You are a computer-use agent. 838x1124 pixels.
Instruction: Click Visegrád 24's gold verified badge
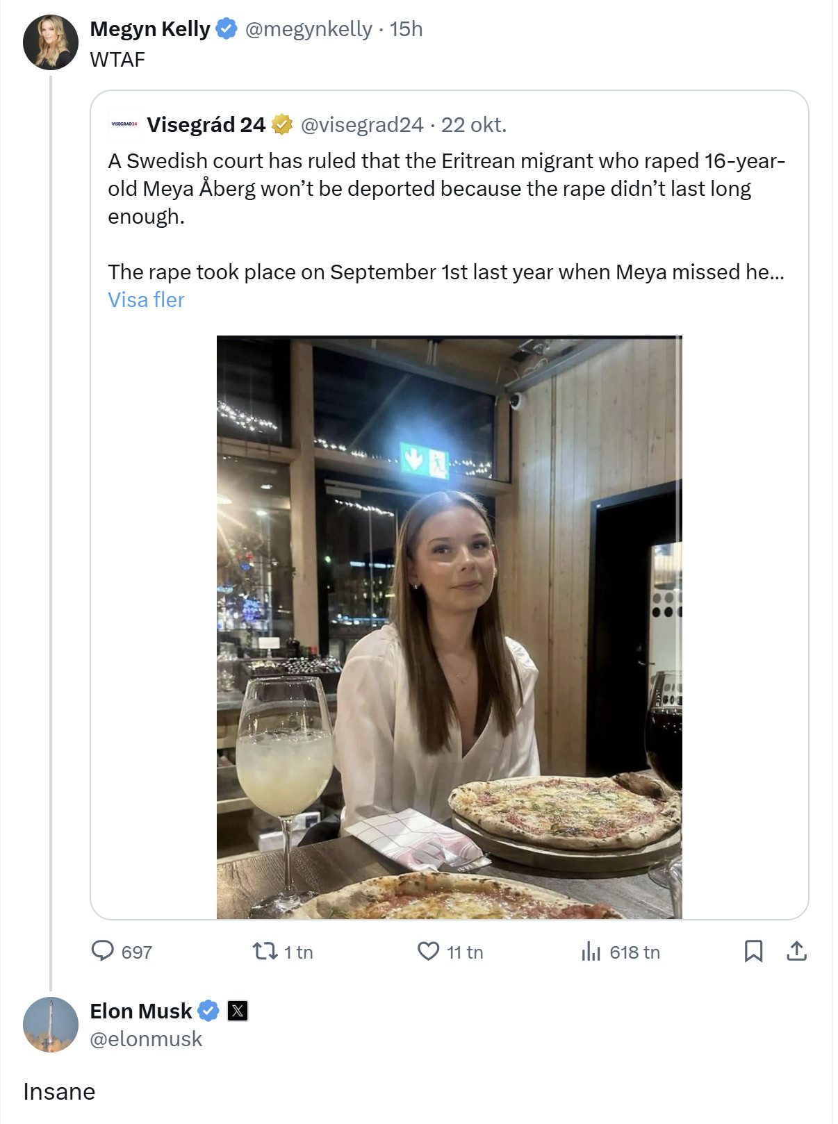281,124
